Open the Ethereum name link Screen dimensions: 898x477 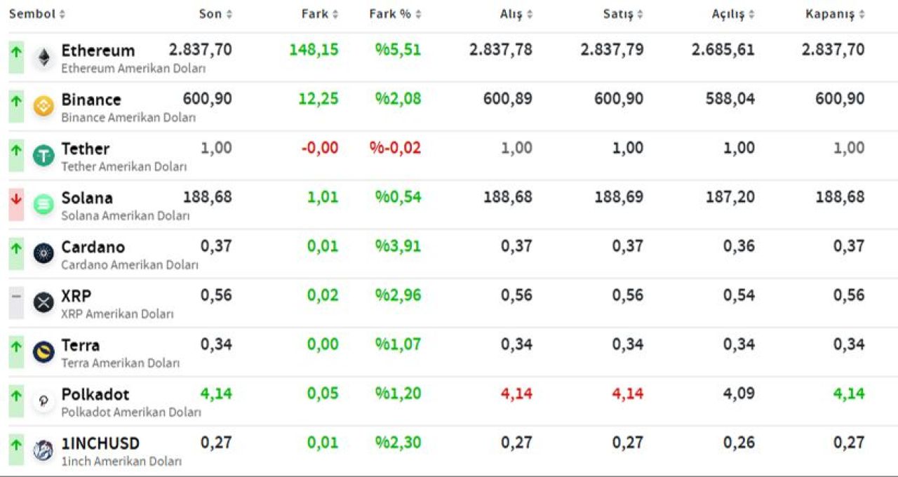coord(98,51)
